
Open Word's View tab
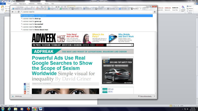tap(52, 4)
